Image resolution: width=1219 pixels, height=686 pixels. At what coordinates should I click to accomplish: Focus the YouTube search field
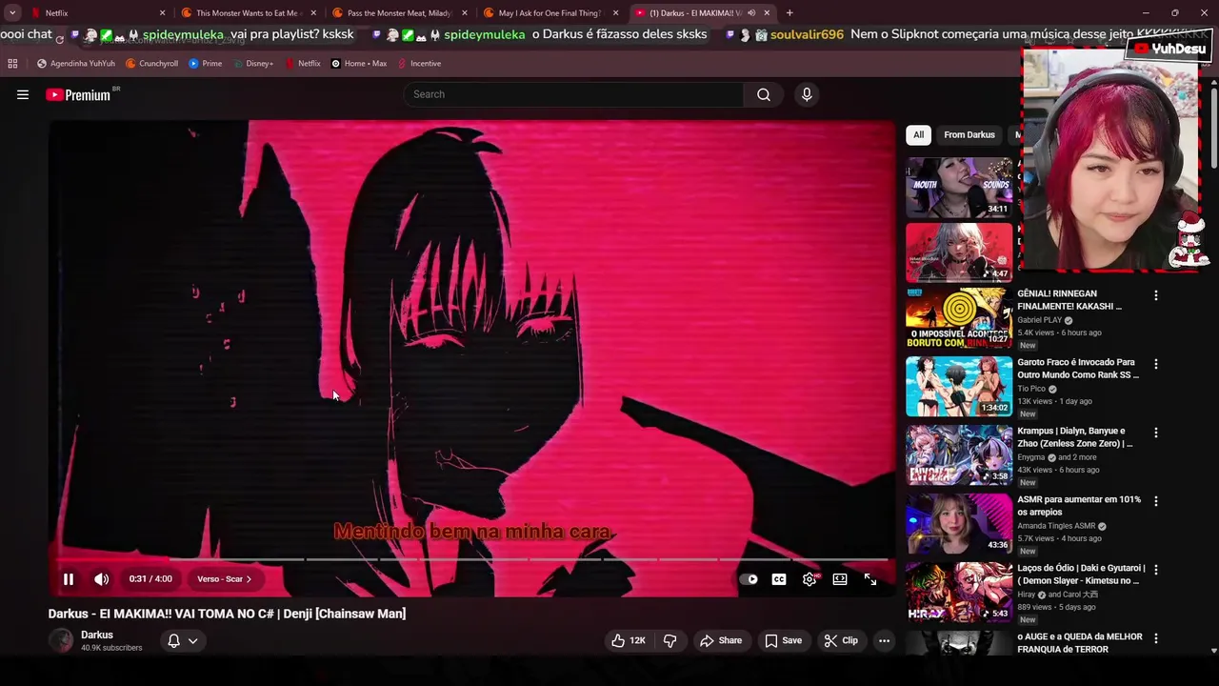(x=574, y=94)
